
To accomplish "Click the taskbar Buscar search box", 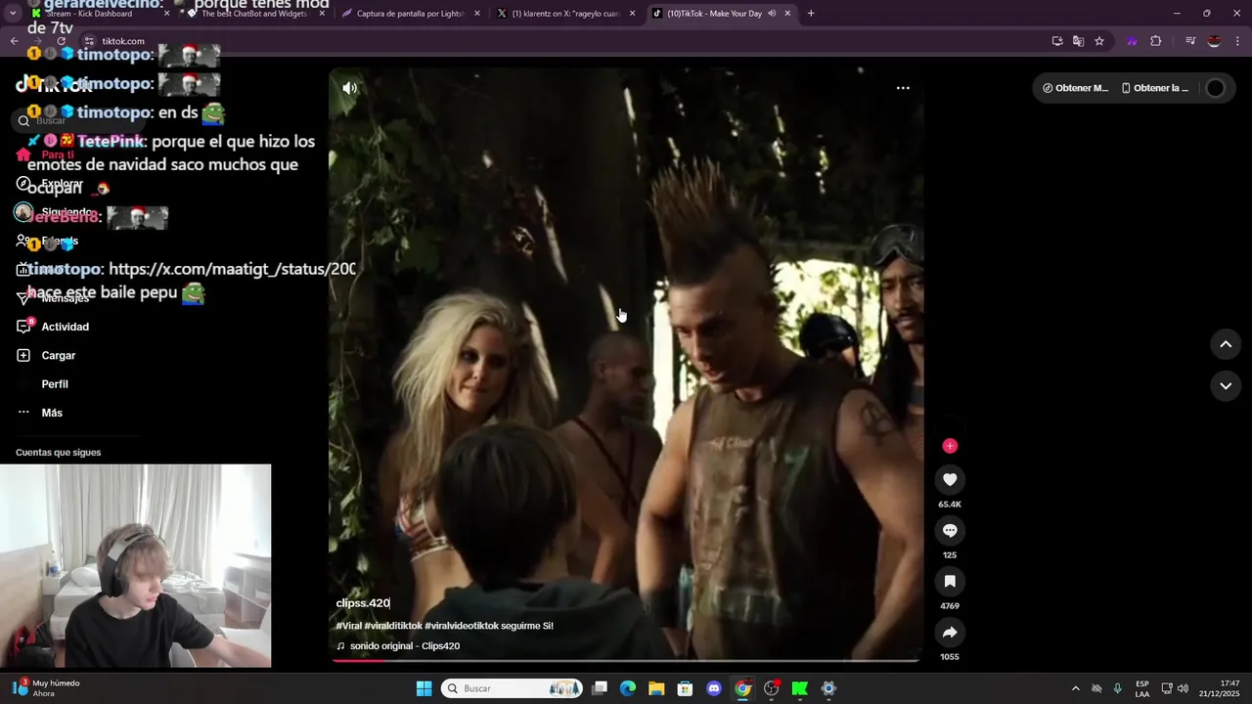I will (x=512, y=688).
